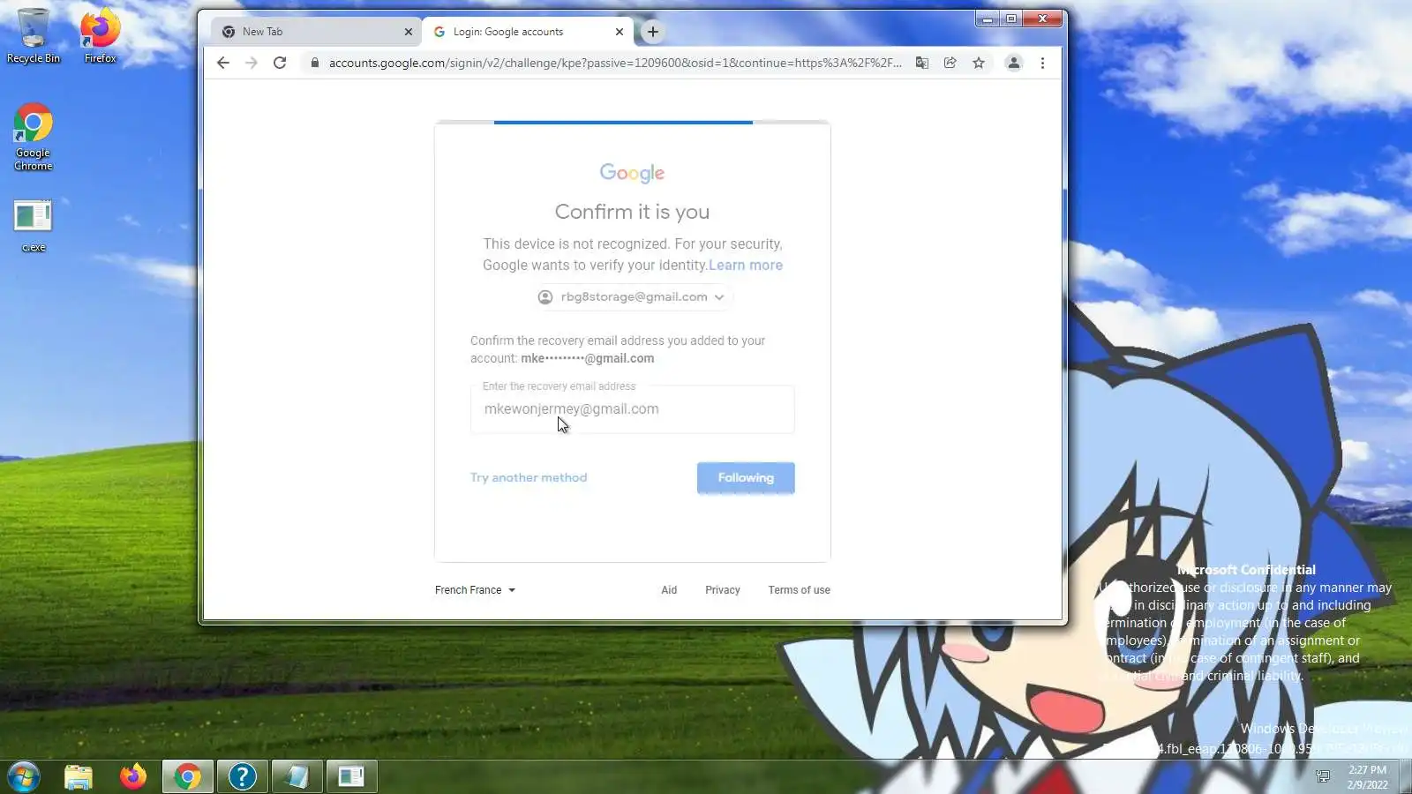Open Chrome's three-dot menu

(x=1042, y=63)
